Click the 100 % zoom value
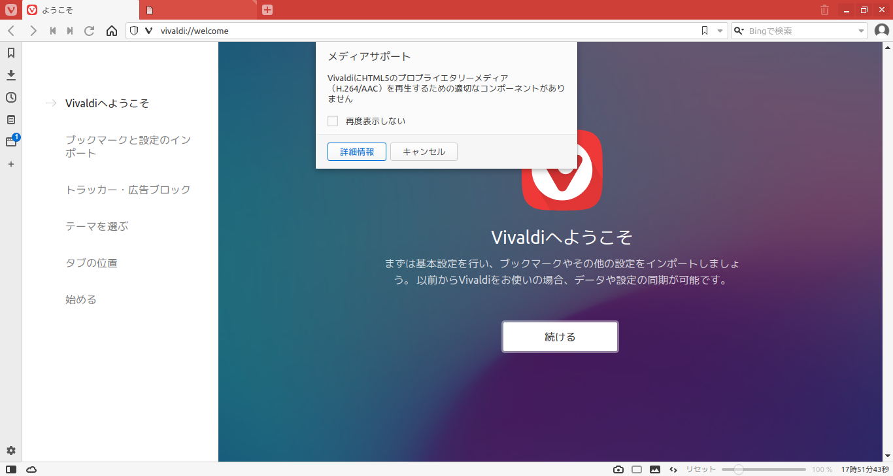This screenshot has width=893, height=476. (x=822, y=469)
